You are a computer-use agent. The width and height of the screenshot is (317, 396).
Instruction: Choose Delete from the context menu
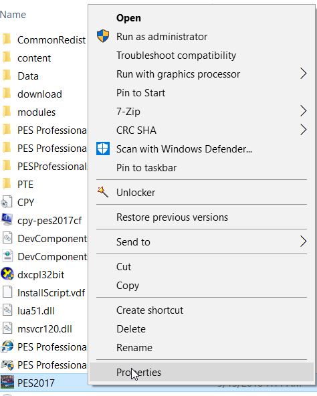click(201, 329)
